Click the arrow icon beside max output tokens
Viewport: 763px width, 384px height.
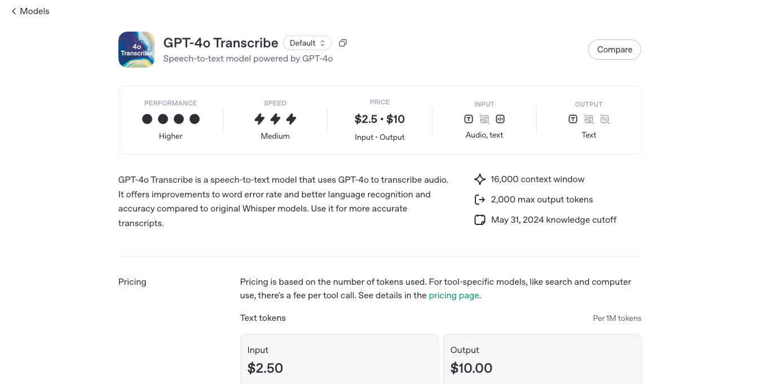[480, 200]
